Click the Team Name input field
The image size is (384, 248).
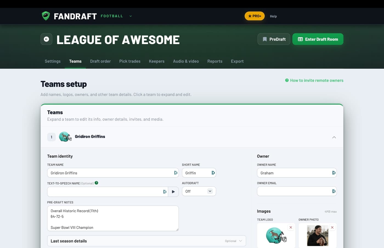coord(113,173)
